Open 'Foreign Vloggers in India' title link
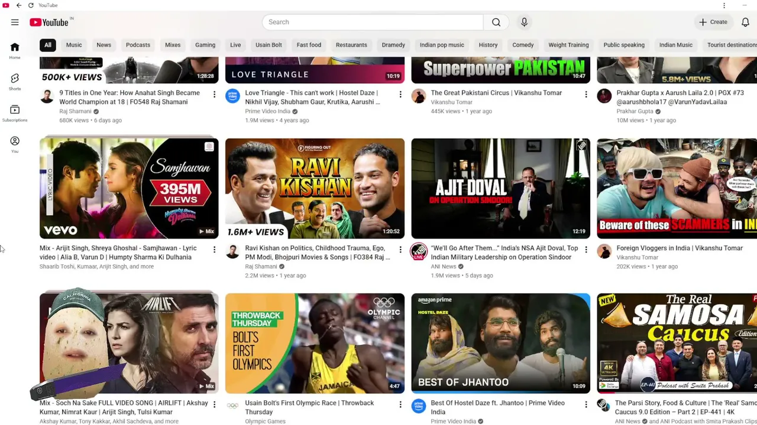757x425 pixels. pyautogui.click(x=680, y=248)
